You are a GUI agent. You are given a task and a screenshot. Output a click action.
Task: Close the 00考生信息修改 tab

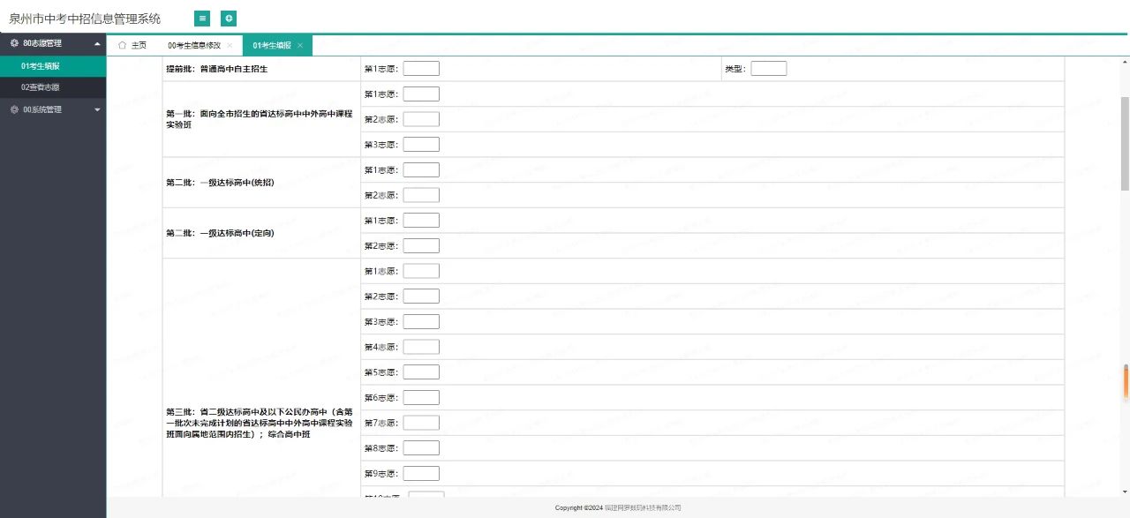click(231, 45)
